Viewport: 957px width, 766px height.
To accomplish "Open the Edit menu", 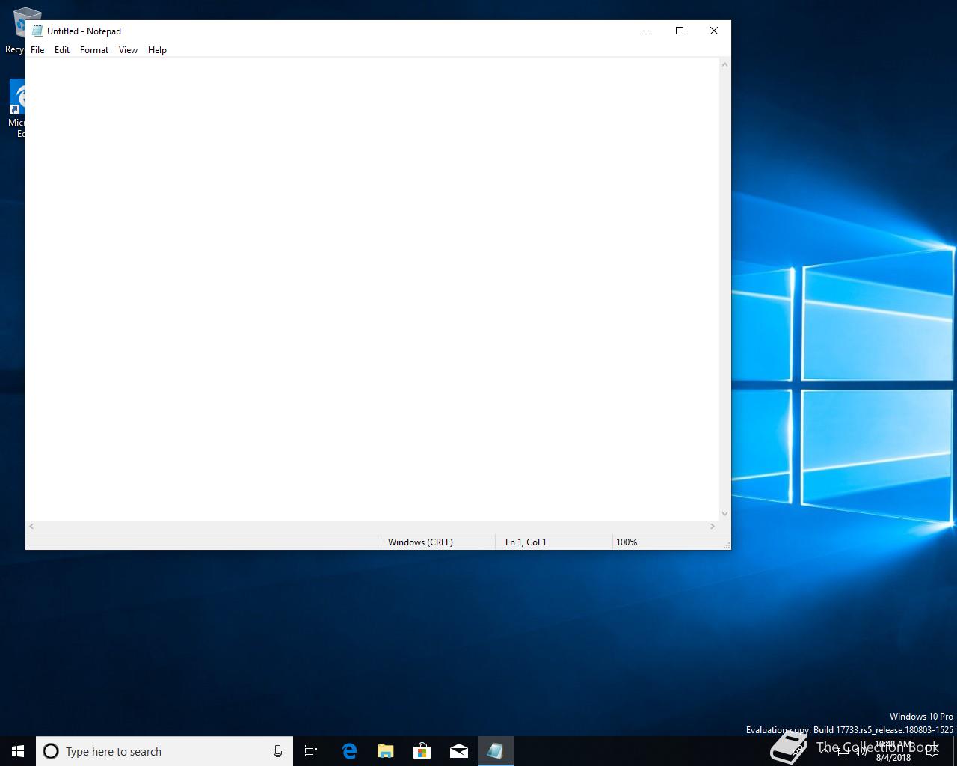I will click(x=62, y=50).
